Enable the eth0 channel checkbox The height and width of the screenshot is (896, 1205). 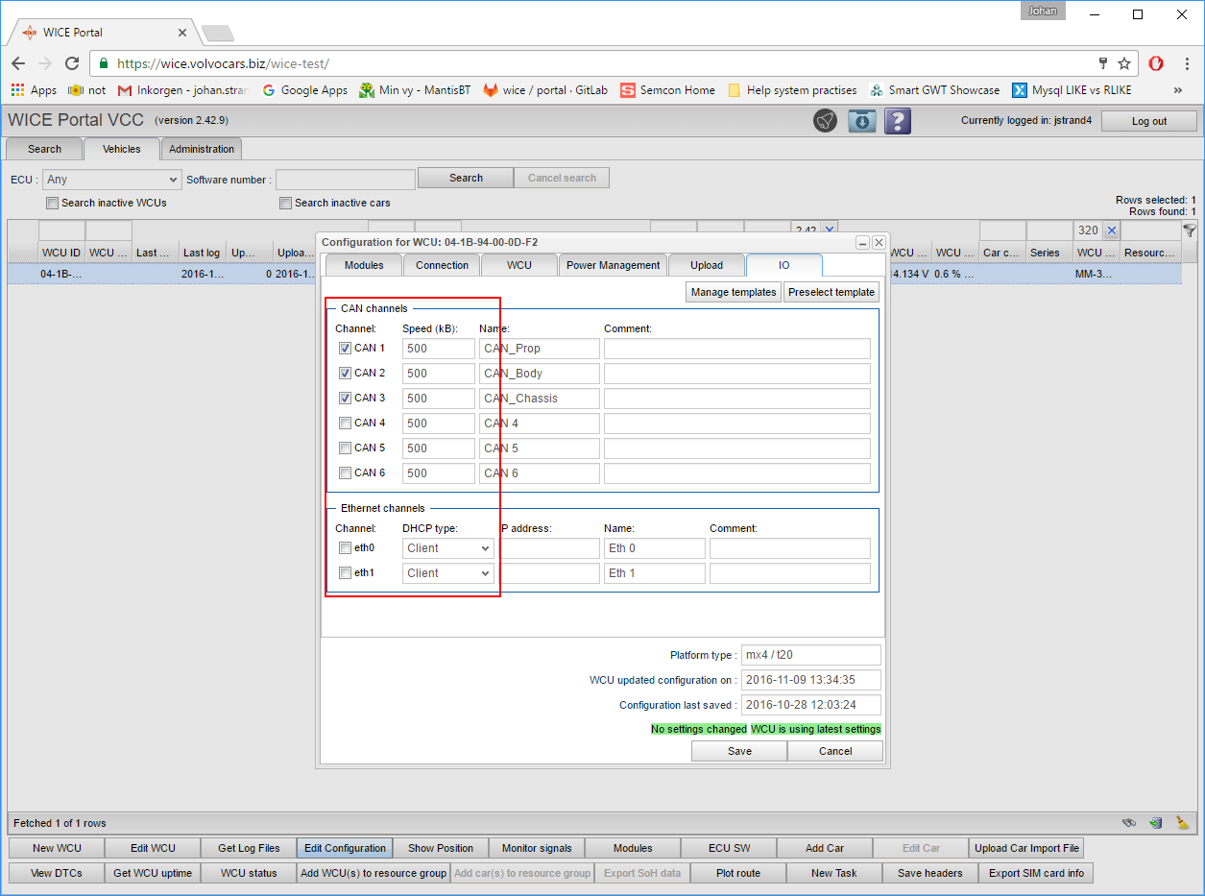(345, 548)
